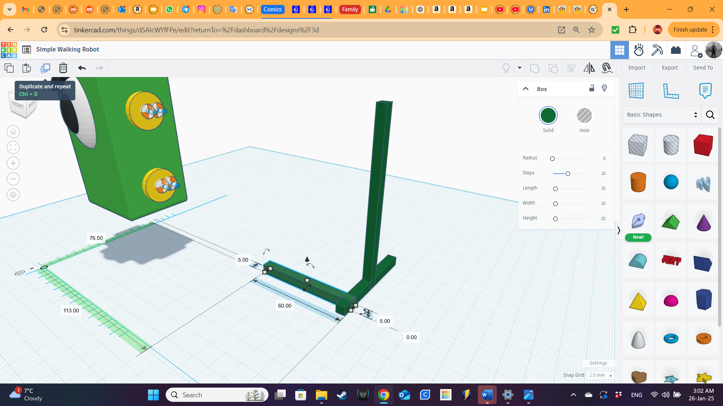723x406 pixels.
Task: Click the Tinkercad home dashboard icon
Action: click(x=9, y=49)
